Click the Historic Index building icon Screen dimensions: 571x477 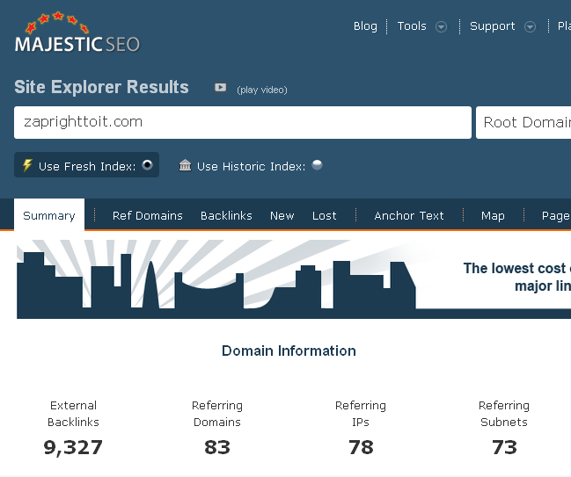tap(185, 165)
